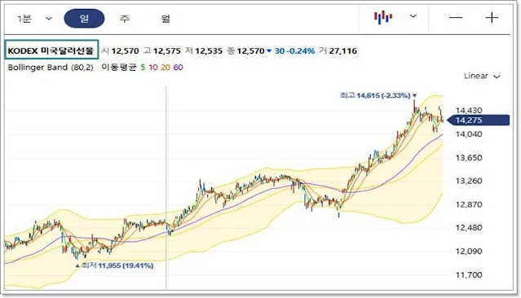Select the 일 daily chart tab

84,19
